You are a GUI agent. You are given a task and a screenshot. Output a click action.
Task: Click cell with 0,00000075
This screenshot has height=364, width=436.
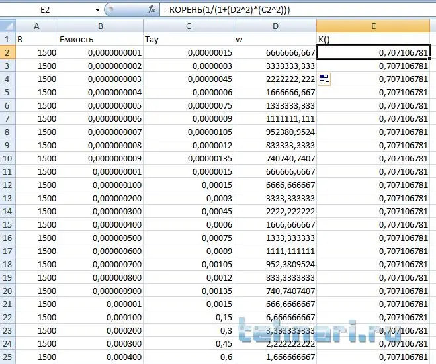click(189, 106)
